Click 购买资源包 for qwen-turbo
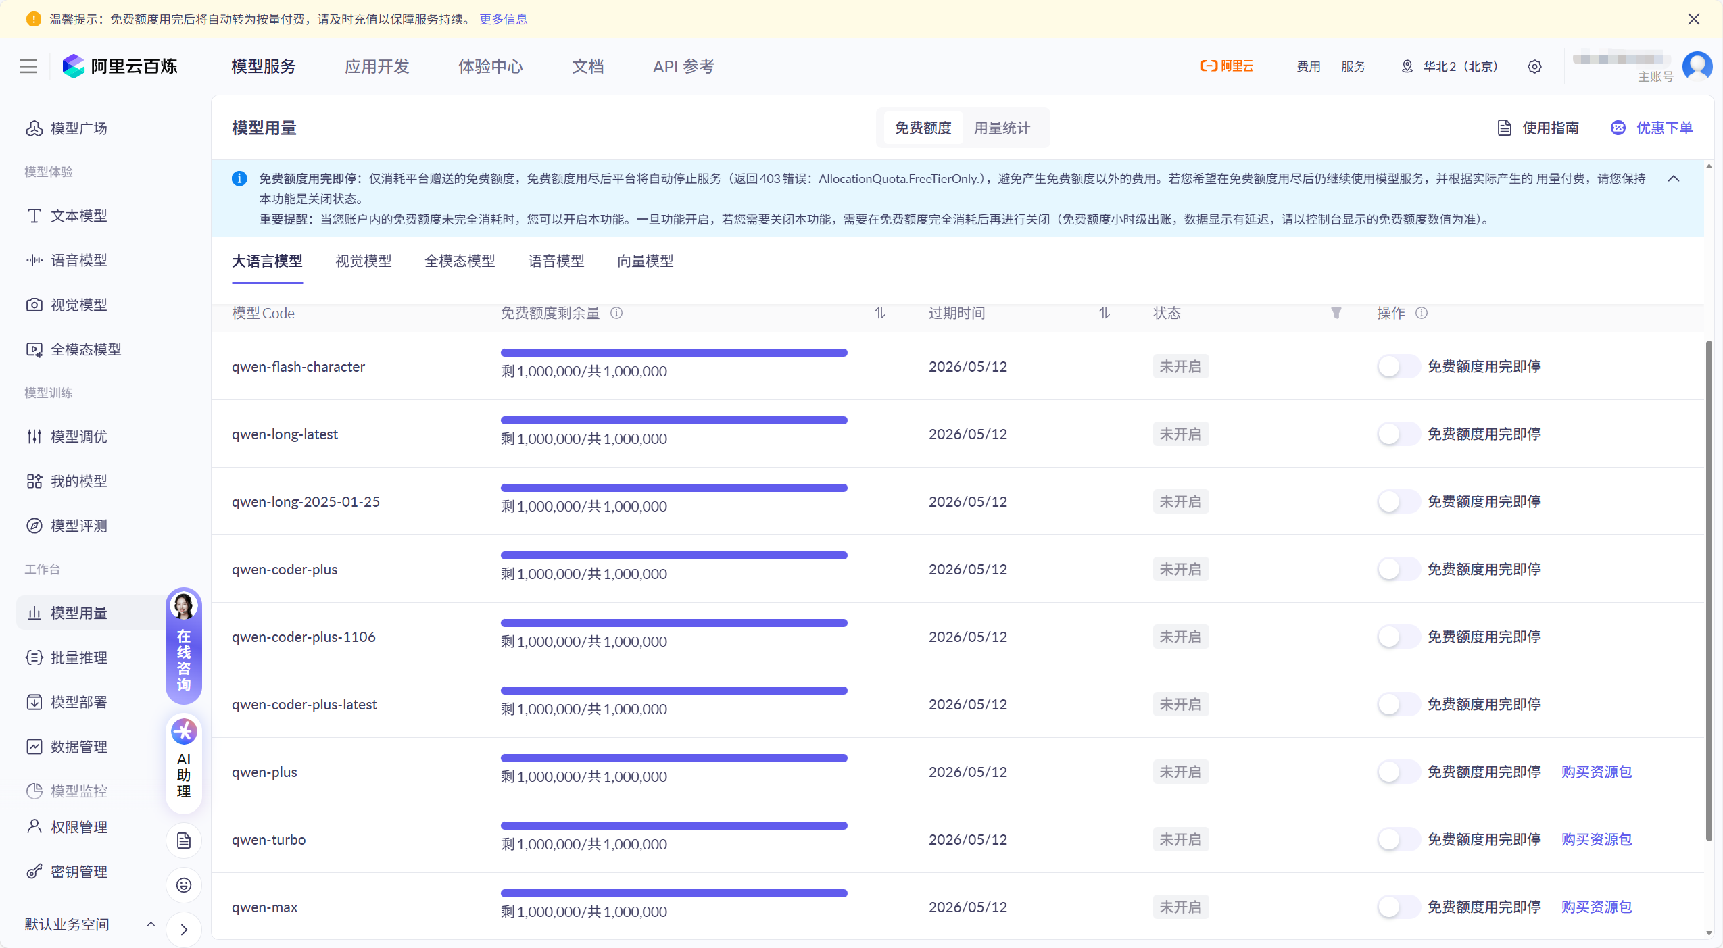The image size is (1723, 948). 1597,839
